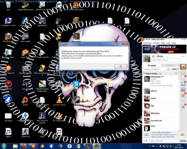
Task: Click OK in the DragonNest warning dialog
Action: point(121,66)
